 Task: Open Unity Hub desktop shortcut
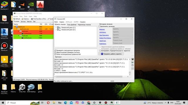[22, 88]
